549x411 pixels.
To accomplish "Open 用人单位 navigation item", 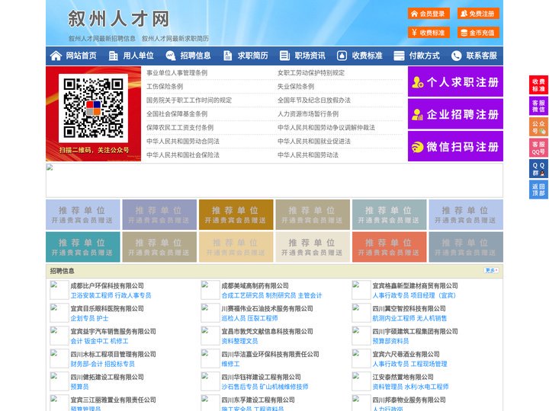I will [x=131, y=56].
